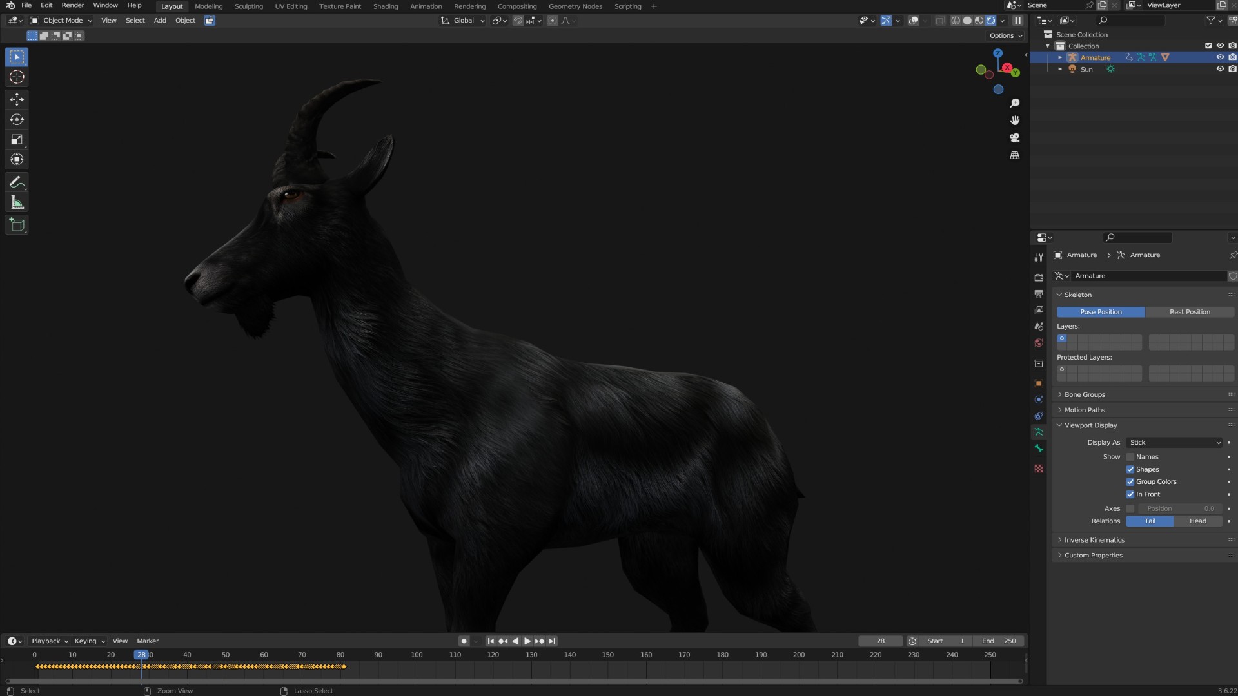Uncheck the Shapes checkbox
Image resolution: width=1238 pixels, height=696 pixels.
click(x=1130, y=470)
